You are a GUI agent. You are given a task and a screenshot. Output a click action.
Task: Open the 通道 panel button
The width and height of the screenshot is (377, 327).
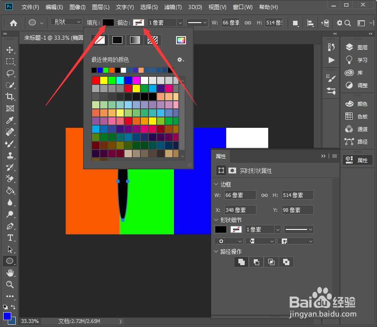point(357,129)
